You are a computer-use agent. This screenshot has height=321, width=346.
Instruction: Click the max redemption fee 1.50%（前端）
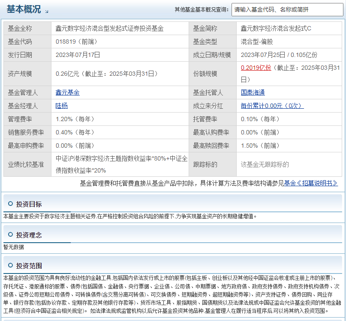[x=260, y=146]
